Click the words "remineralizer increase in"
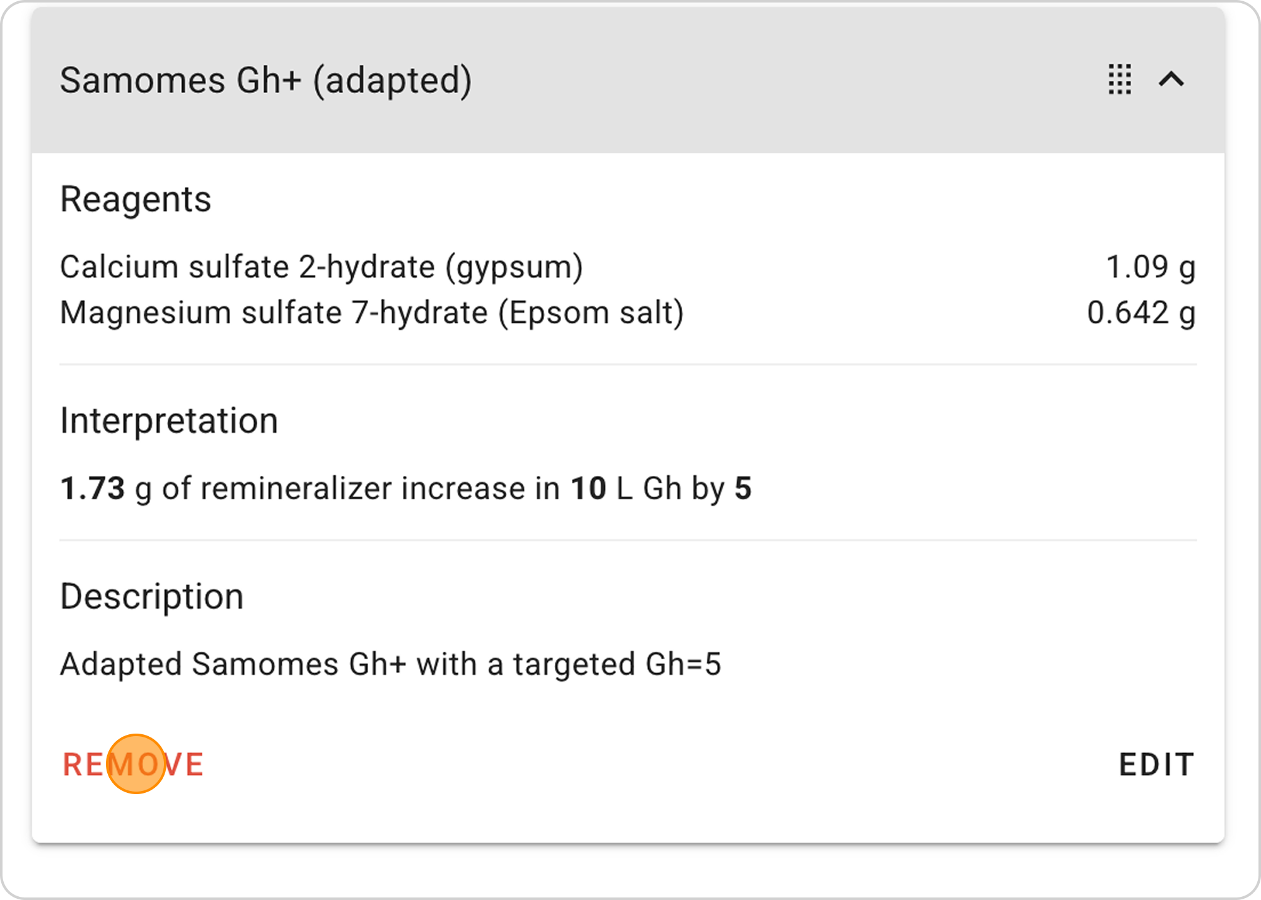Image resolution: width=1261 pixels, height=900 pixels. 380,488
